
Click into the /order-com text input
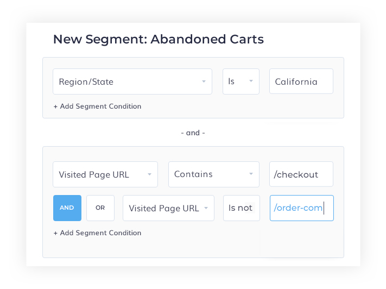301,208
